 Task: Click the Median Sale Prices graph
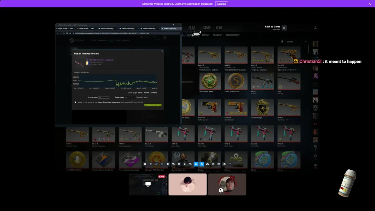[118, 81]
